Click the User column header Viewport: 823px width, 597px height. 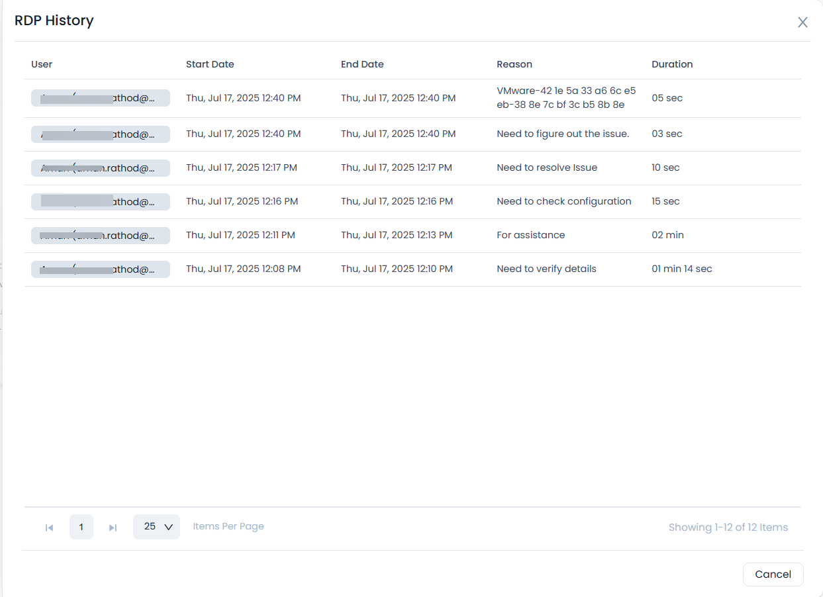click(42, 64)
